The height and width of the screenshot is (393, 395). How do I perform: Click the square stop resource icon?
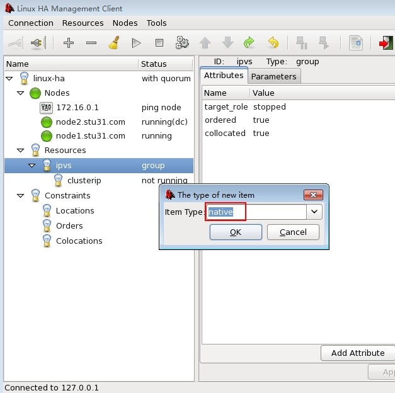[159, 43]
